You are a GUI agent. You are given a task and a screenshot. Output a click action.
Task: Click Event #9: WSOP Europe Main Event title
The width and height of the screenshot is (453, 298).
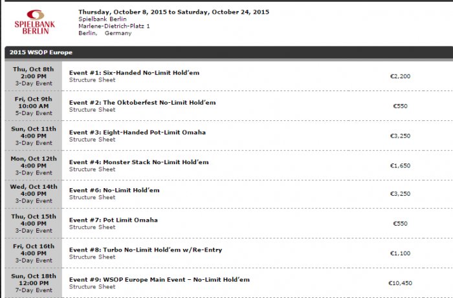click(x=159, y=279)
